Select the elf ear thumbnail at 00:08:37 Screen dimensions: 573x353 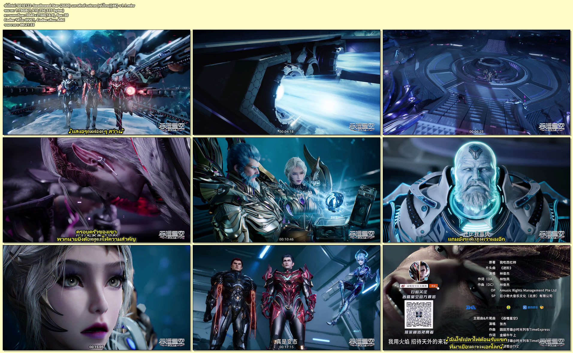tap(96, 190)
